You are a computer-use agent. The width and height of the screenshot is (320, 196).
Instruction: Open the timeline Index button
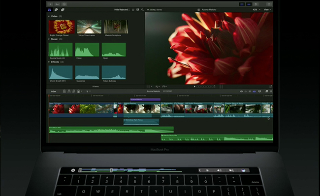click(54, 91)
